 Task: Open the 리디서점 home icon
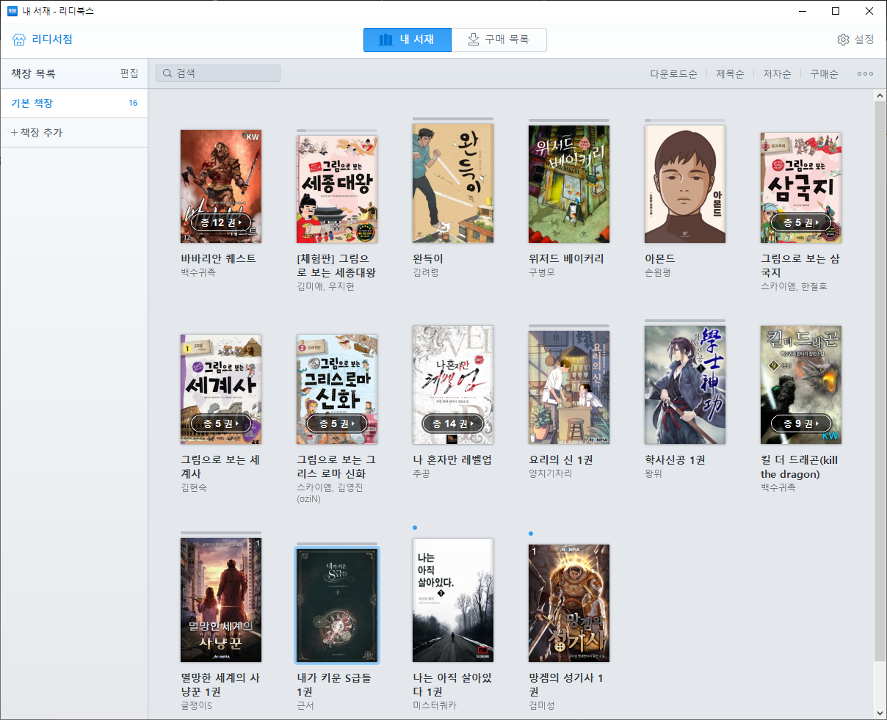pos(18,39)
